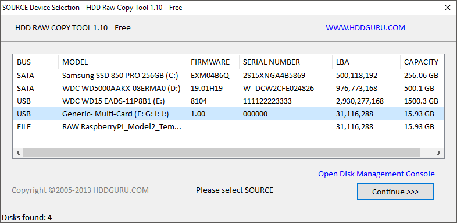This screenshot has height=223, width=457.
Task: Click the SATA cell of the WD5000AAKX row
Action: point(26,88)
